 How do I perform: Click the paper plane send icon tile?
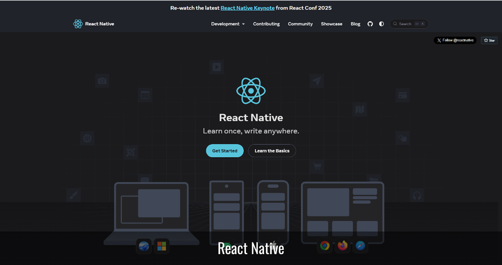tap(317, 81)
